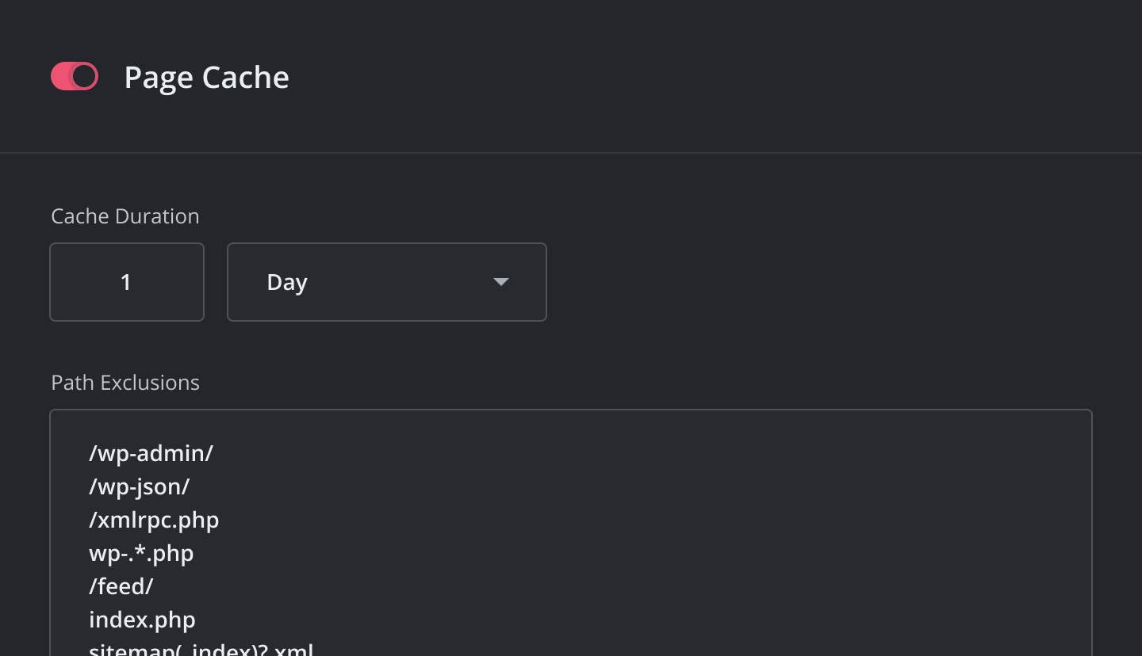Click the /wp-json/ entry in Path Exclusions
1142x656 pixels.
(x=139, y=486)
